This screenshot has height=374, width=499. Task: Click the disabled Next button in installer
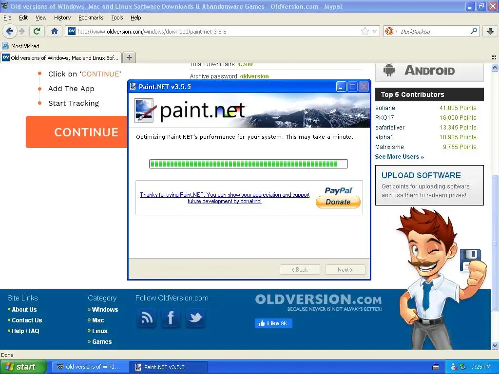(x=345, y=270)
